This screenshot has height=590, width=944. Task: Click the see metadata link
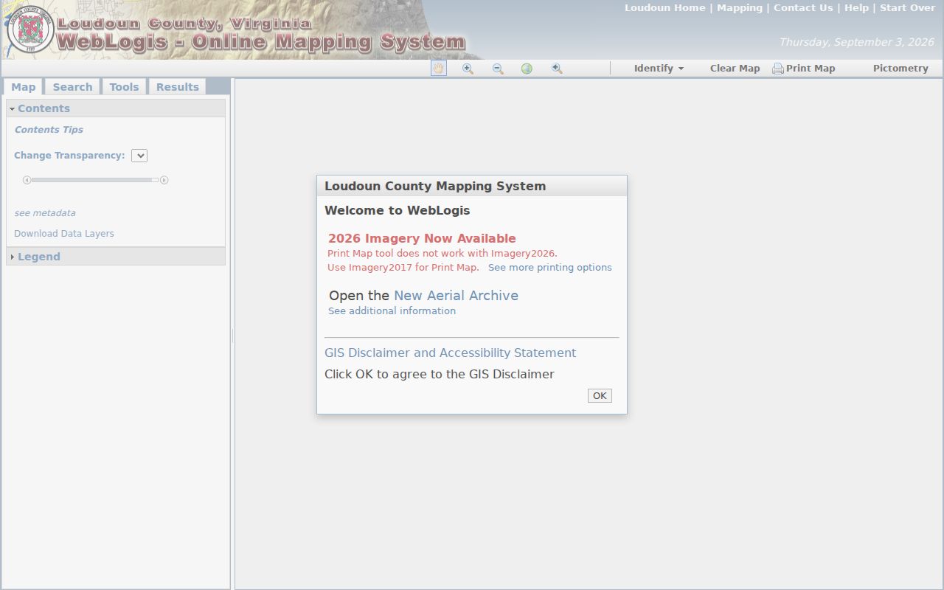point(45,213)
